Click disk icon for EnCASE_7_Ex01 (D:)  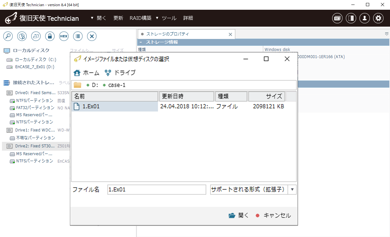click(x=10, y=67)
